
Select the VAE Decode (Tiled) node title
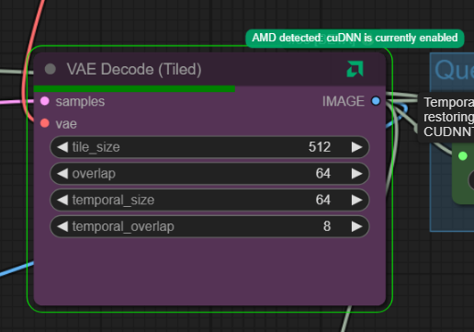click(x=134, y=69)
